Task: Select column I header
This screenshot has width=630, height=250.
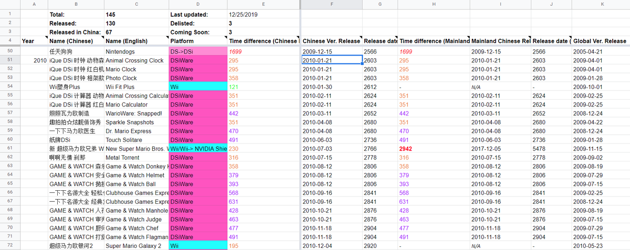Action: [500, 4]
